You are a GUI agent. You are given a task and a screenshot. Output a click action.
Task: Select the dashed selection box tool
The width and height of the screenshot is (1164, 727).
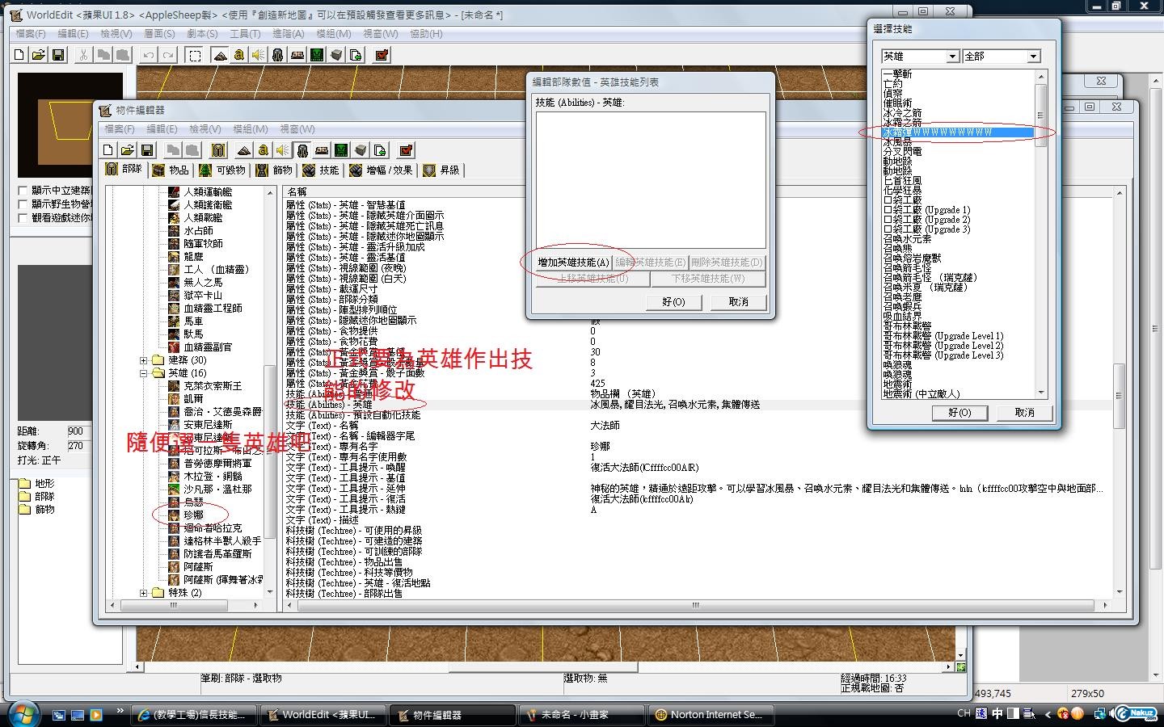click(194, 55)
